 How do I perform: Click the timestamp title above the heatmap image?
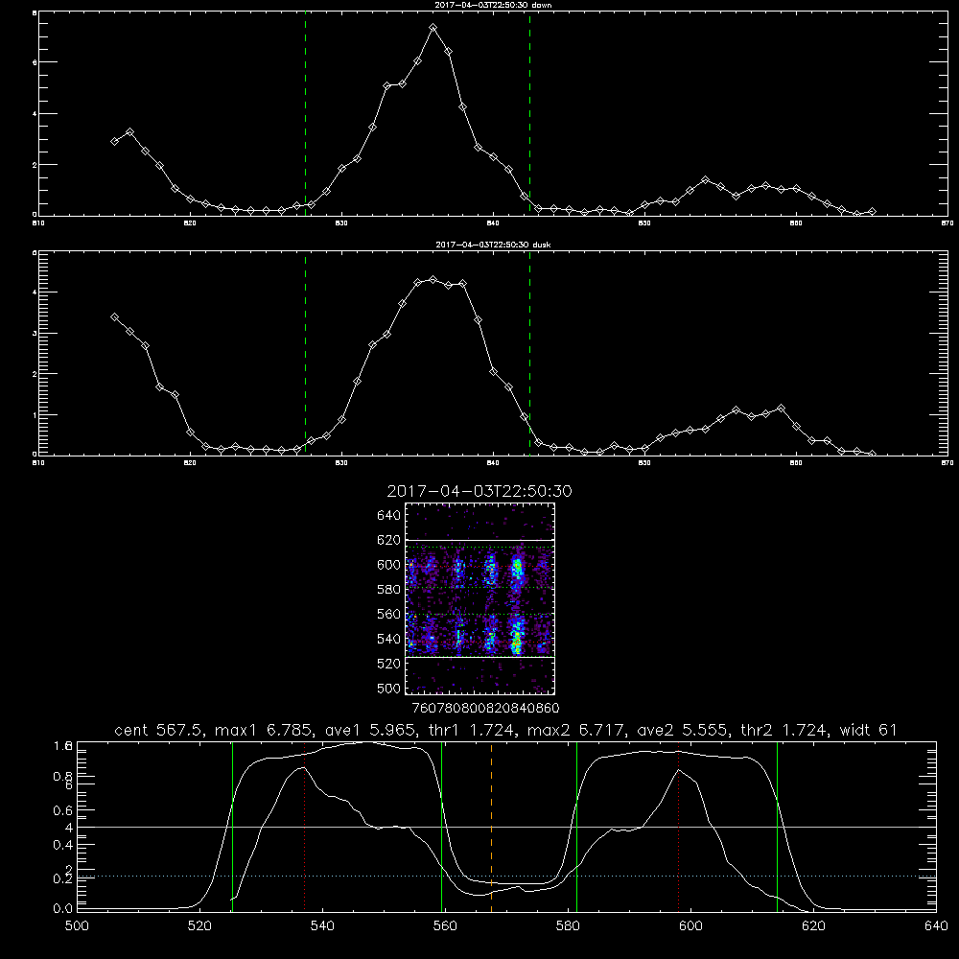tap(479, 491)
